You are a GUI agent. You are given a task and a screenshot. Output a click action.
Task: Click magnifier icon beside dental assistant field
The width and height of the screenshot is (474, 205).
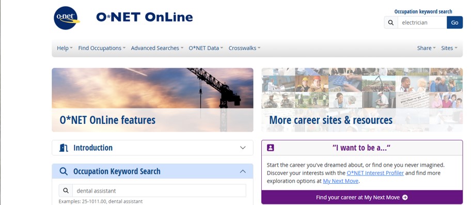click(x=66, y=191)
